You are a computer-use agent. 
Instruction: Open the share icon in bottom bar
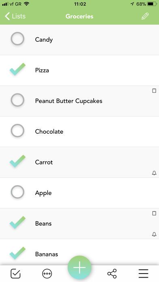[x=112, y=273]
